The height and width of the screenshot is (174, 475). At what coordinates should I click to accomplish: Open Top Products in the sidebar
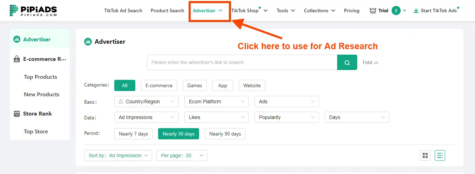tap(40, 77)
